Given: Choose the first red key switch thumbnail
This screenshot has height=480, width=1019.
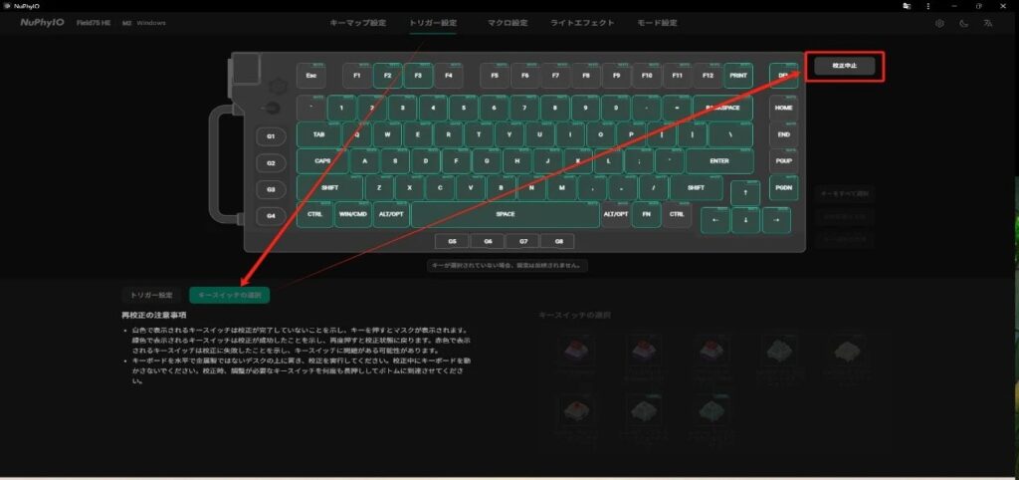Looking at the screenshot, I should click(x=576, y=352).
